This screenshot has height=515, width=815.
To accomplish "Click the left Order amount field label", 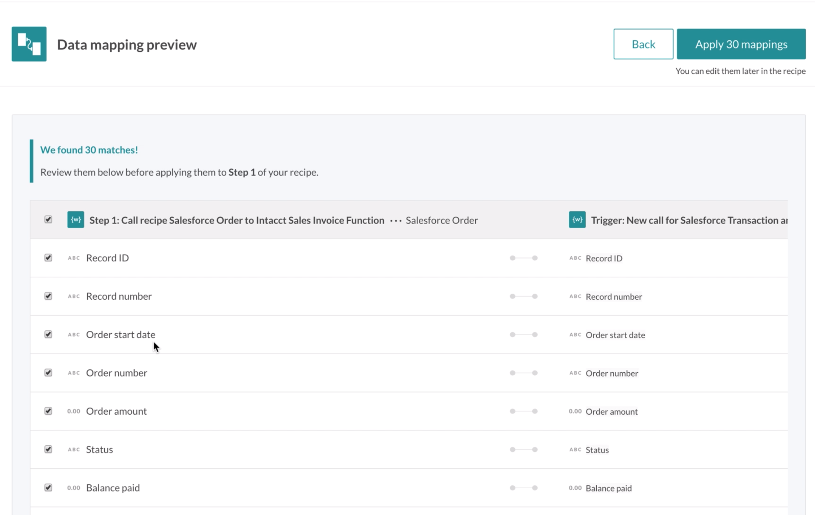I will pos(116,411).
